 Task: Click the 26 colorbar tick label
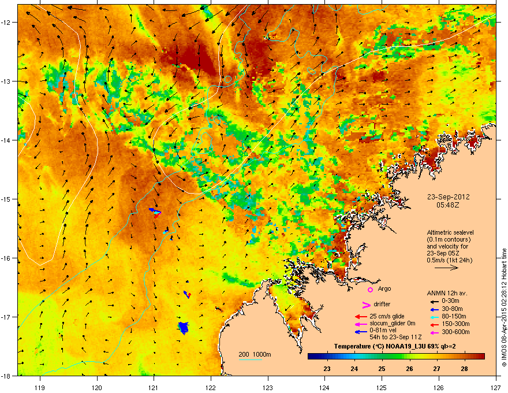tap(409, 369)
